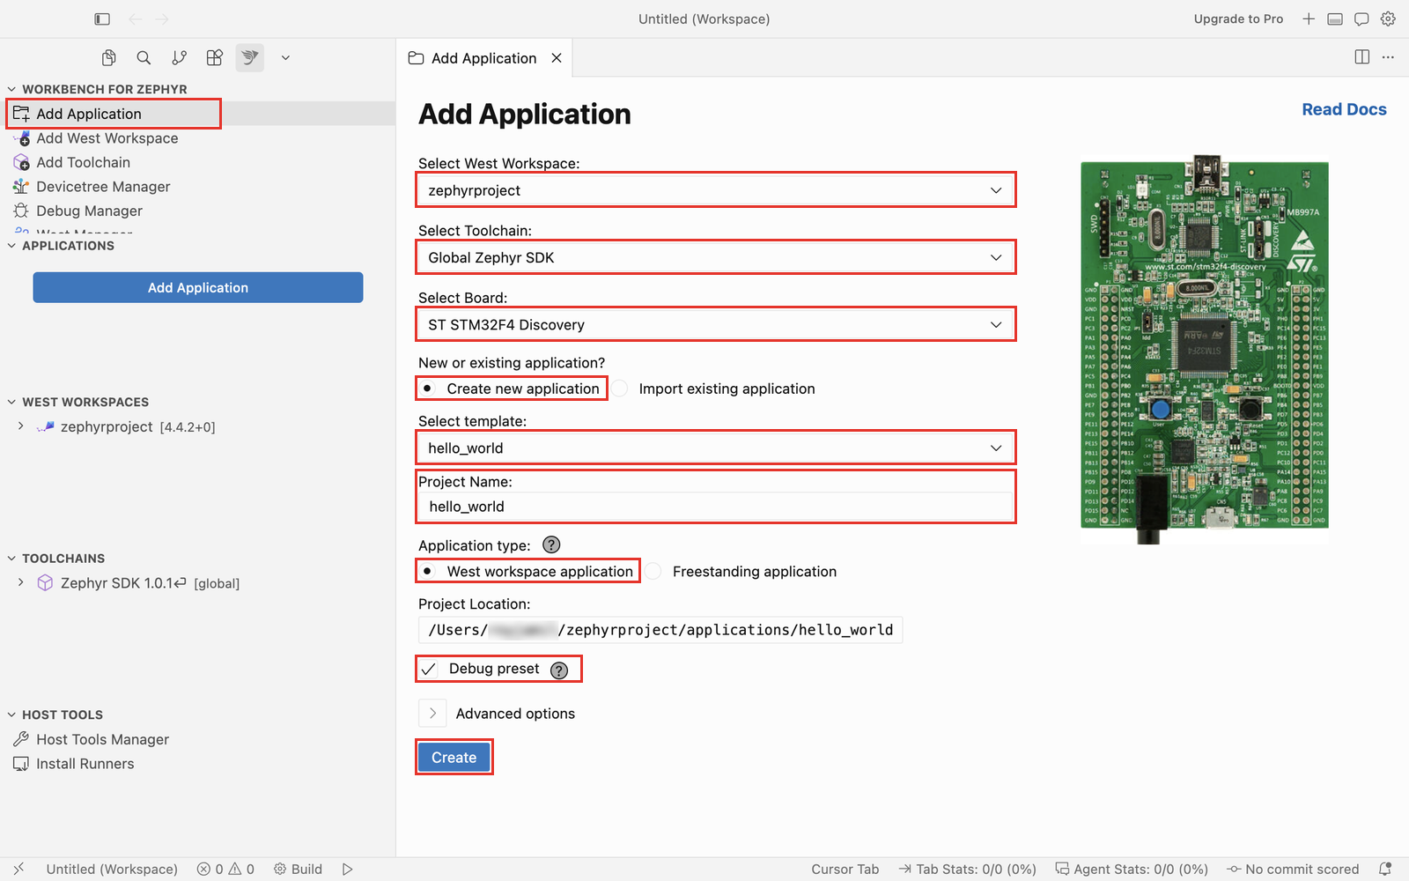
Task: Click the blue Create button
Action: click(454, 758)
